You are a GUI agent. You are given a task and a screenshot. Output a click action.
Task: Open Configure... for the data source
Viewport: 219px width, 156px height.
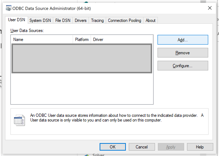183,66
